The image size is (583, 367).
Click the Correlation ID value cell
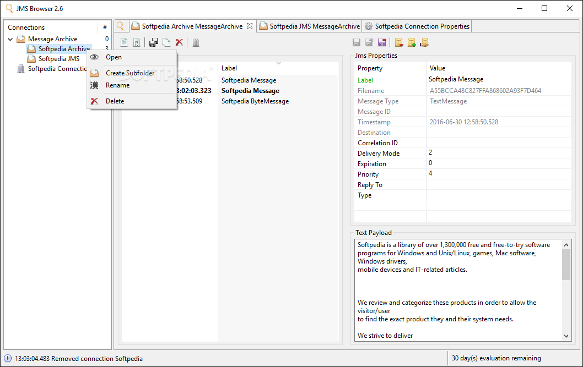[x=499, y=143]
